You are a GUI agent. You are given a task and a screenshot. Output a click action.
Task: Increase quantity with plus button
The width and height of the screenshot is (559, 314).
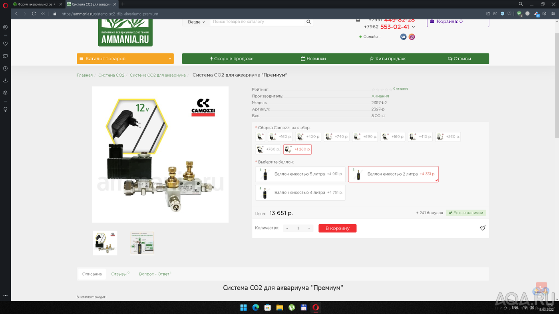(x=309, y=228)
